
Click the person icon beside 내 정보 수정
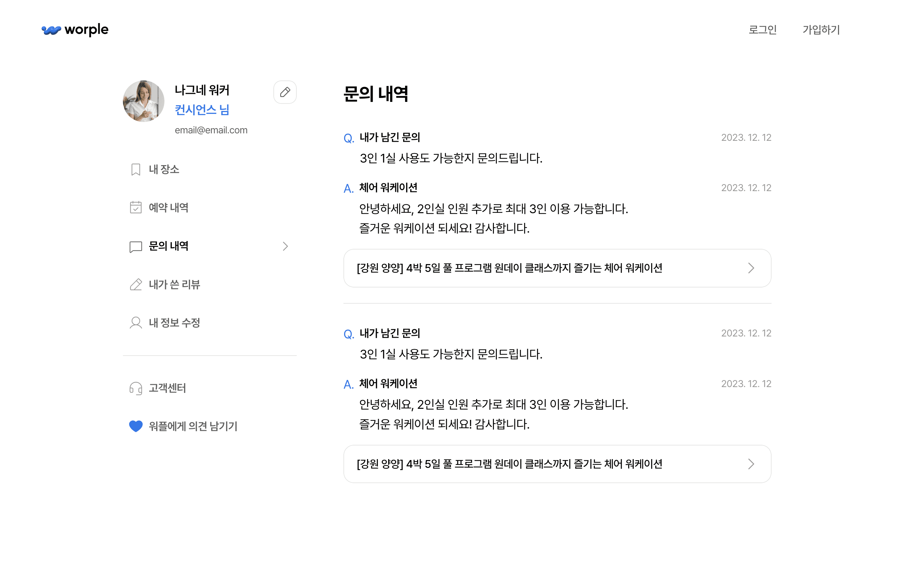(x=136, y=323)
